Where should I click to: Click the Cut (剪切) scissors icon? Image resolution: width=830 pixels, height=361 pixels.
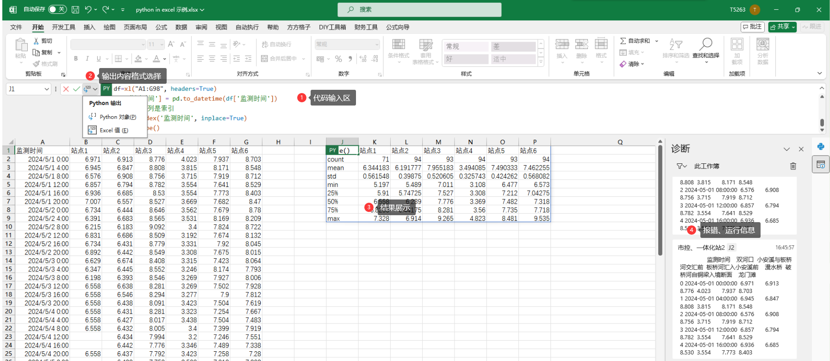[36, 41]
